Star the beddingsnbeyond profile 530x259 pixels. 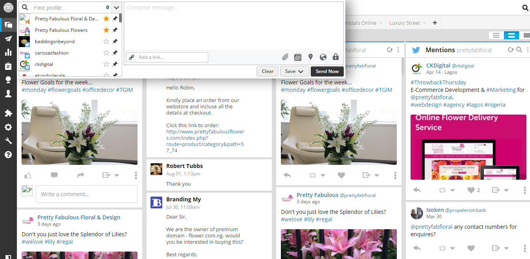point(106,41)
